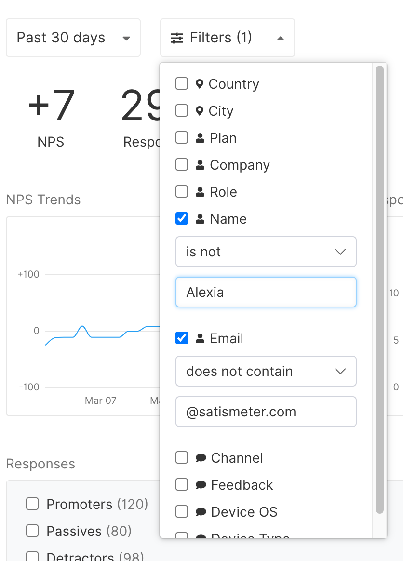Click the person icon beside Email
The height and width of the screenshot is (561, 403).
click(x=200, y=338)
